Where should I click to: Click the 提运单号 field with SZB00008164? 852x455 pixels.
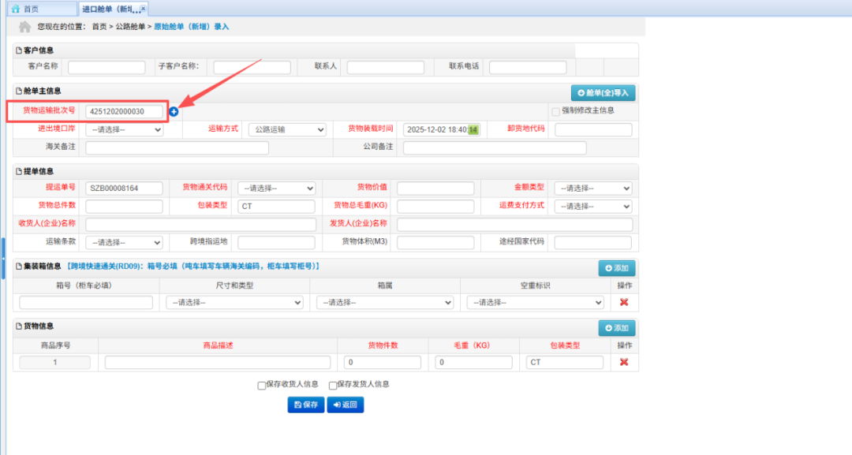pos(125,188)
